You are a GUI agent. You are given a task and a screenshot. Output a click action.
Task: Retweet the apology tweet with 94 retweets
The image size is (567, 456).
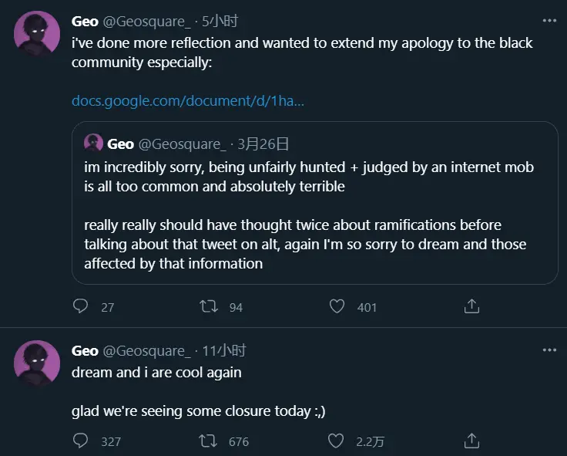pyautogui.click(x=208, y=306)
